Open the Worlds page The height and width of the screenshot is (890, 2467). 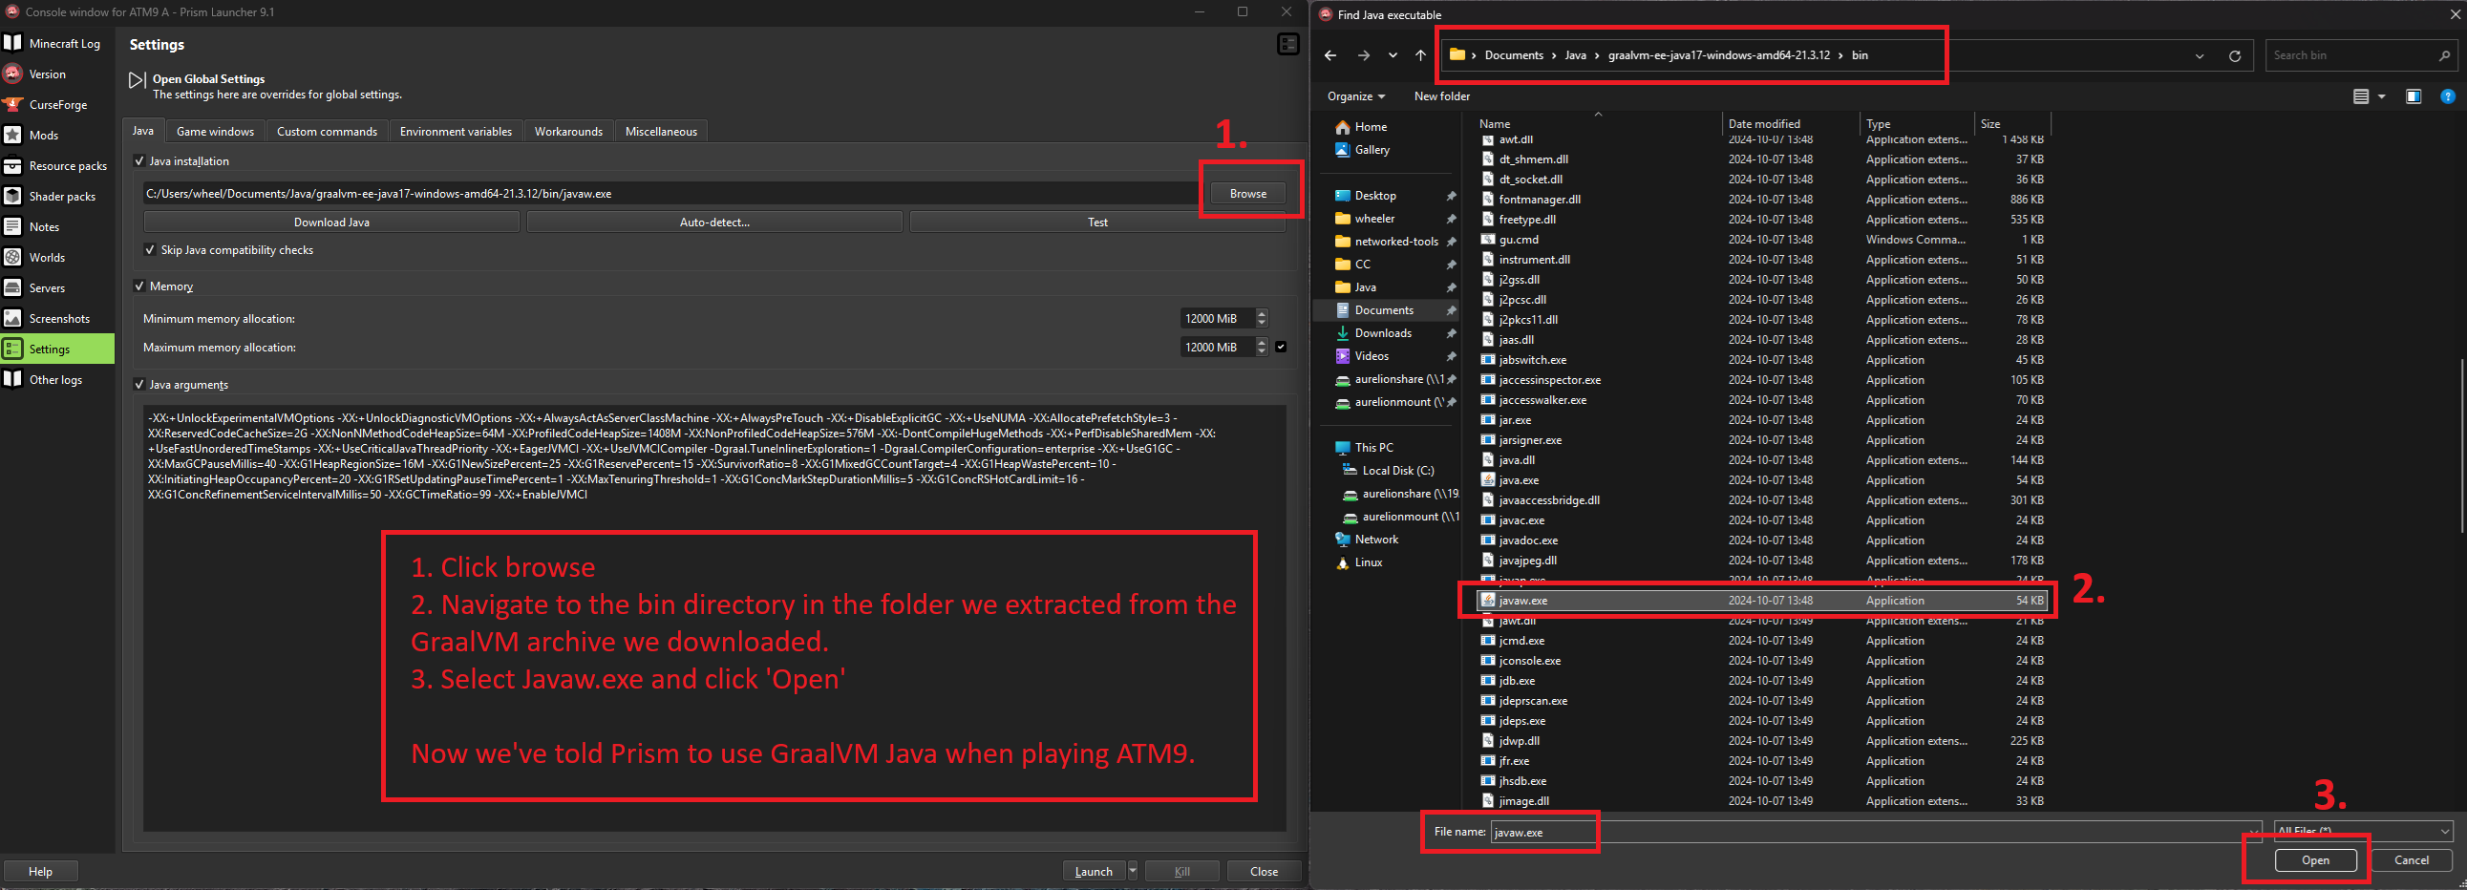pyautogui.click(x=47, y=258)
